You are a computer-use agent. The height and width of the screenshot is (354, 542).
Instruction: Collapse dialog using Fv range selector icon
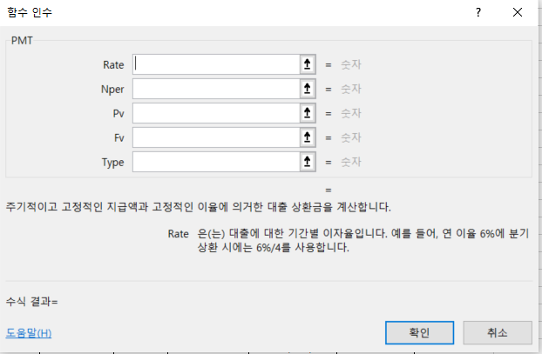(x=308, y=137)
